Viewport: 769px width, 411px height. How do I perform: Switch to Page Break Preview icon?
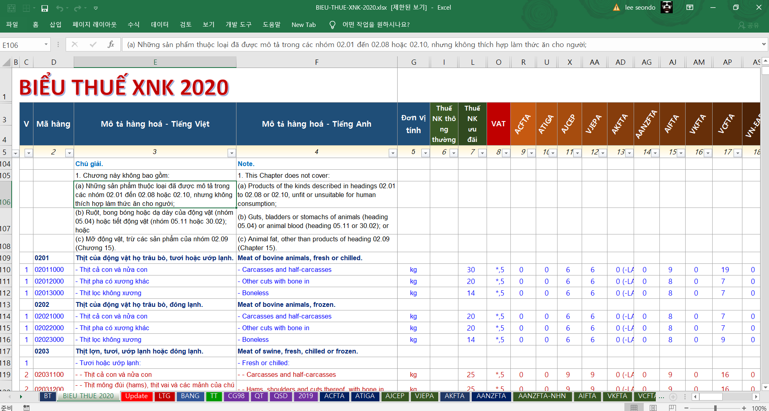[x=672, y=408]
